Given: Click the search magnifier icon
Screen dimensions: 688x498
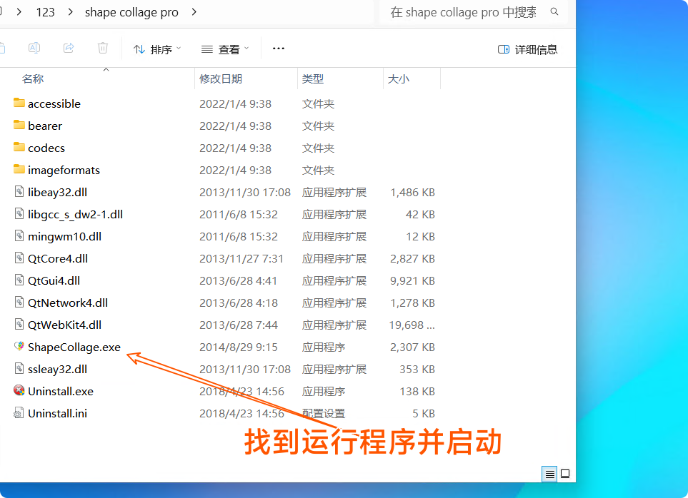Looking at the screenshot, I should tap(554, 12).
